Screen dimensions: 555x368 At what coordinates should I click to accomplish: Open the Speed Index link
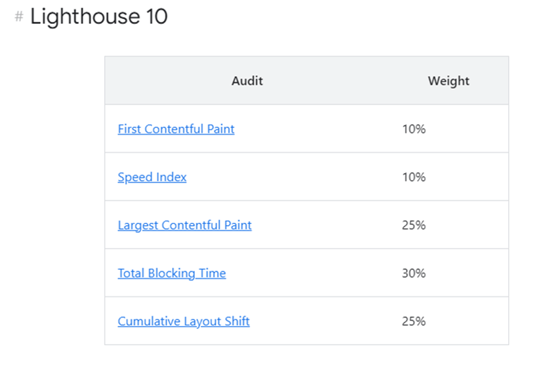click(x=152, y=177)
